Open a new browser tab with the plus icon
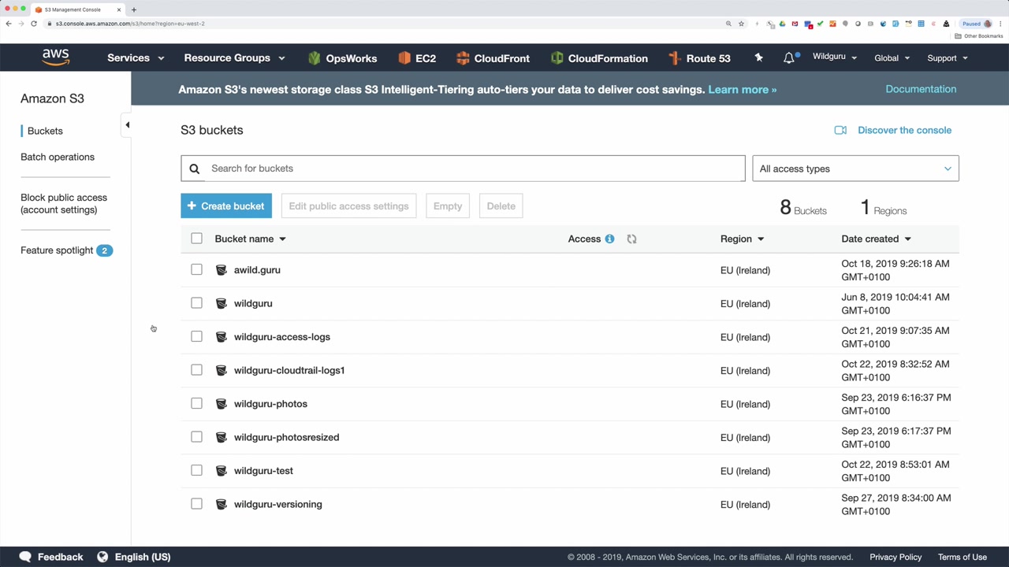The height and width of the screenshot is (567, 1009). tap(134, 9)
